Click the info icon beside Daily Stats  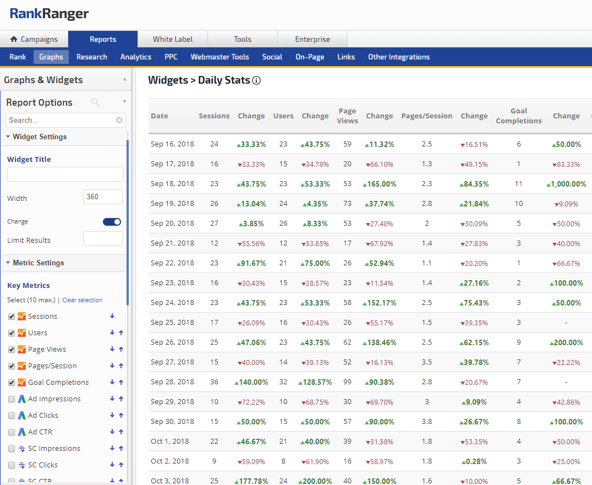(256, 80)
